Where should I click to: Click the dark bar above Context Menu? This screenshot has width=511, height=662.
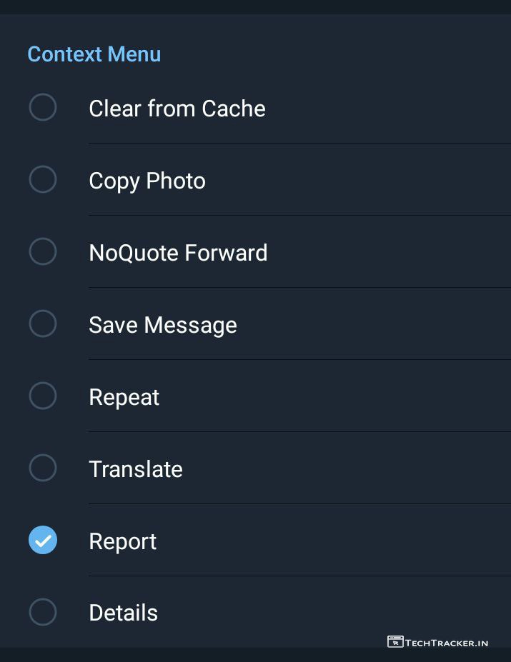[255, 6]
